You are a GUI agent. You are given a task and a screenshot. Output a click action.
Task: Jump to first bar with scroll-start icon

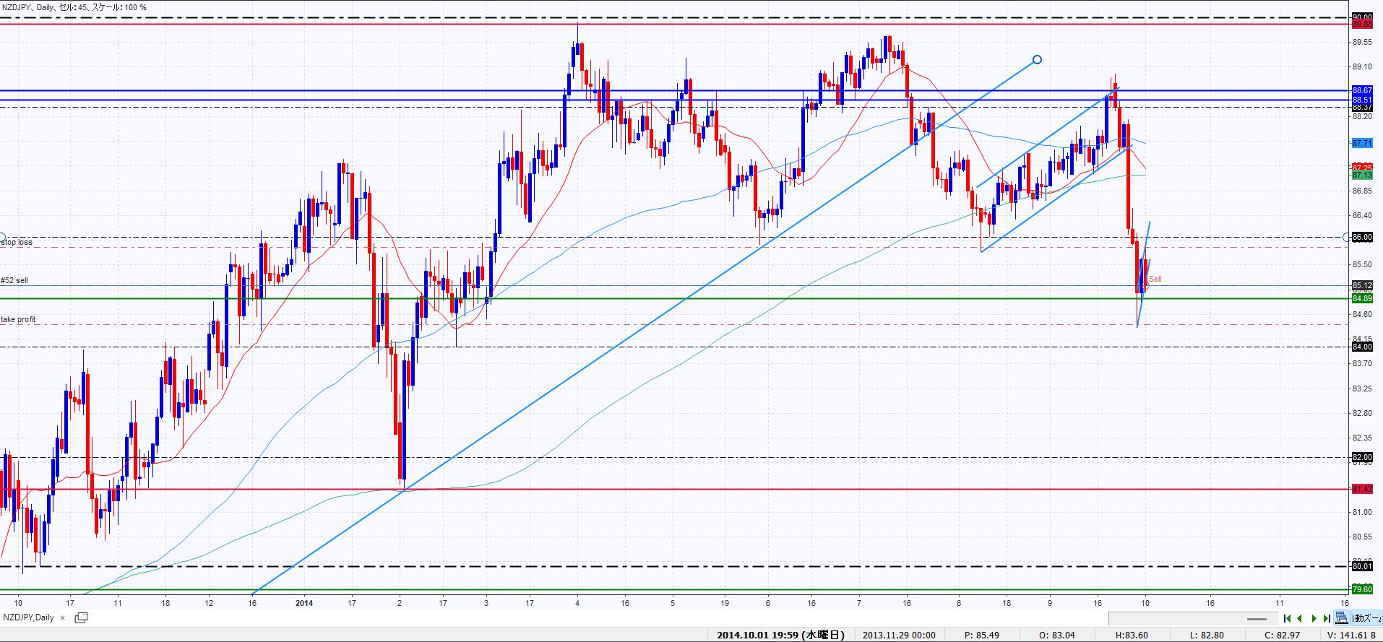click(1287, 618)
